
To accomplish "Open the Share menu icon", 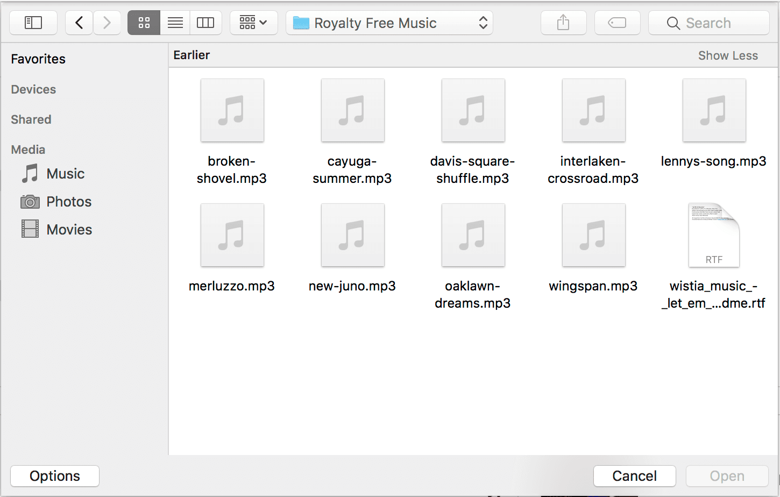I will pos(563,23).
